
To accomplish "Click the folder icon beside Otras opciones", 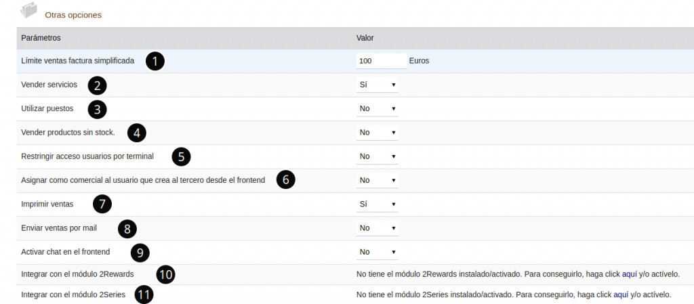I will click(x=29, y=10).
